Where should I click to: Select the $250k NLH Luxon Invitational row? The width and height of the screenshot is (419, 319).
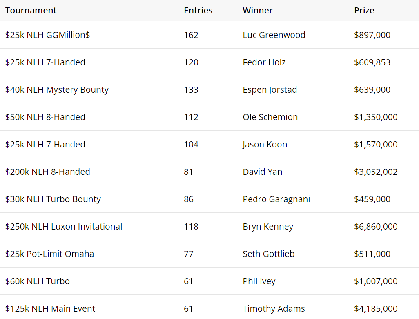pos(64,227)
